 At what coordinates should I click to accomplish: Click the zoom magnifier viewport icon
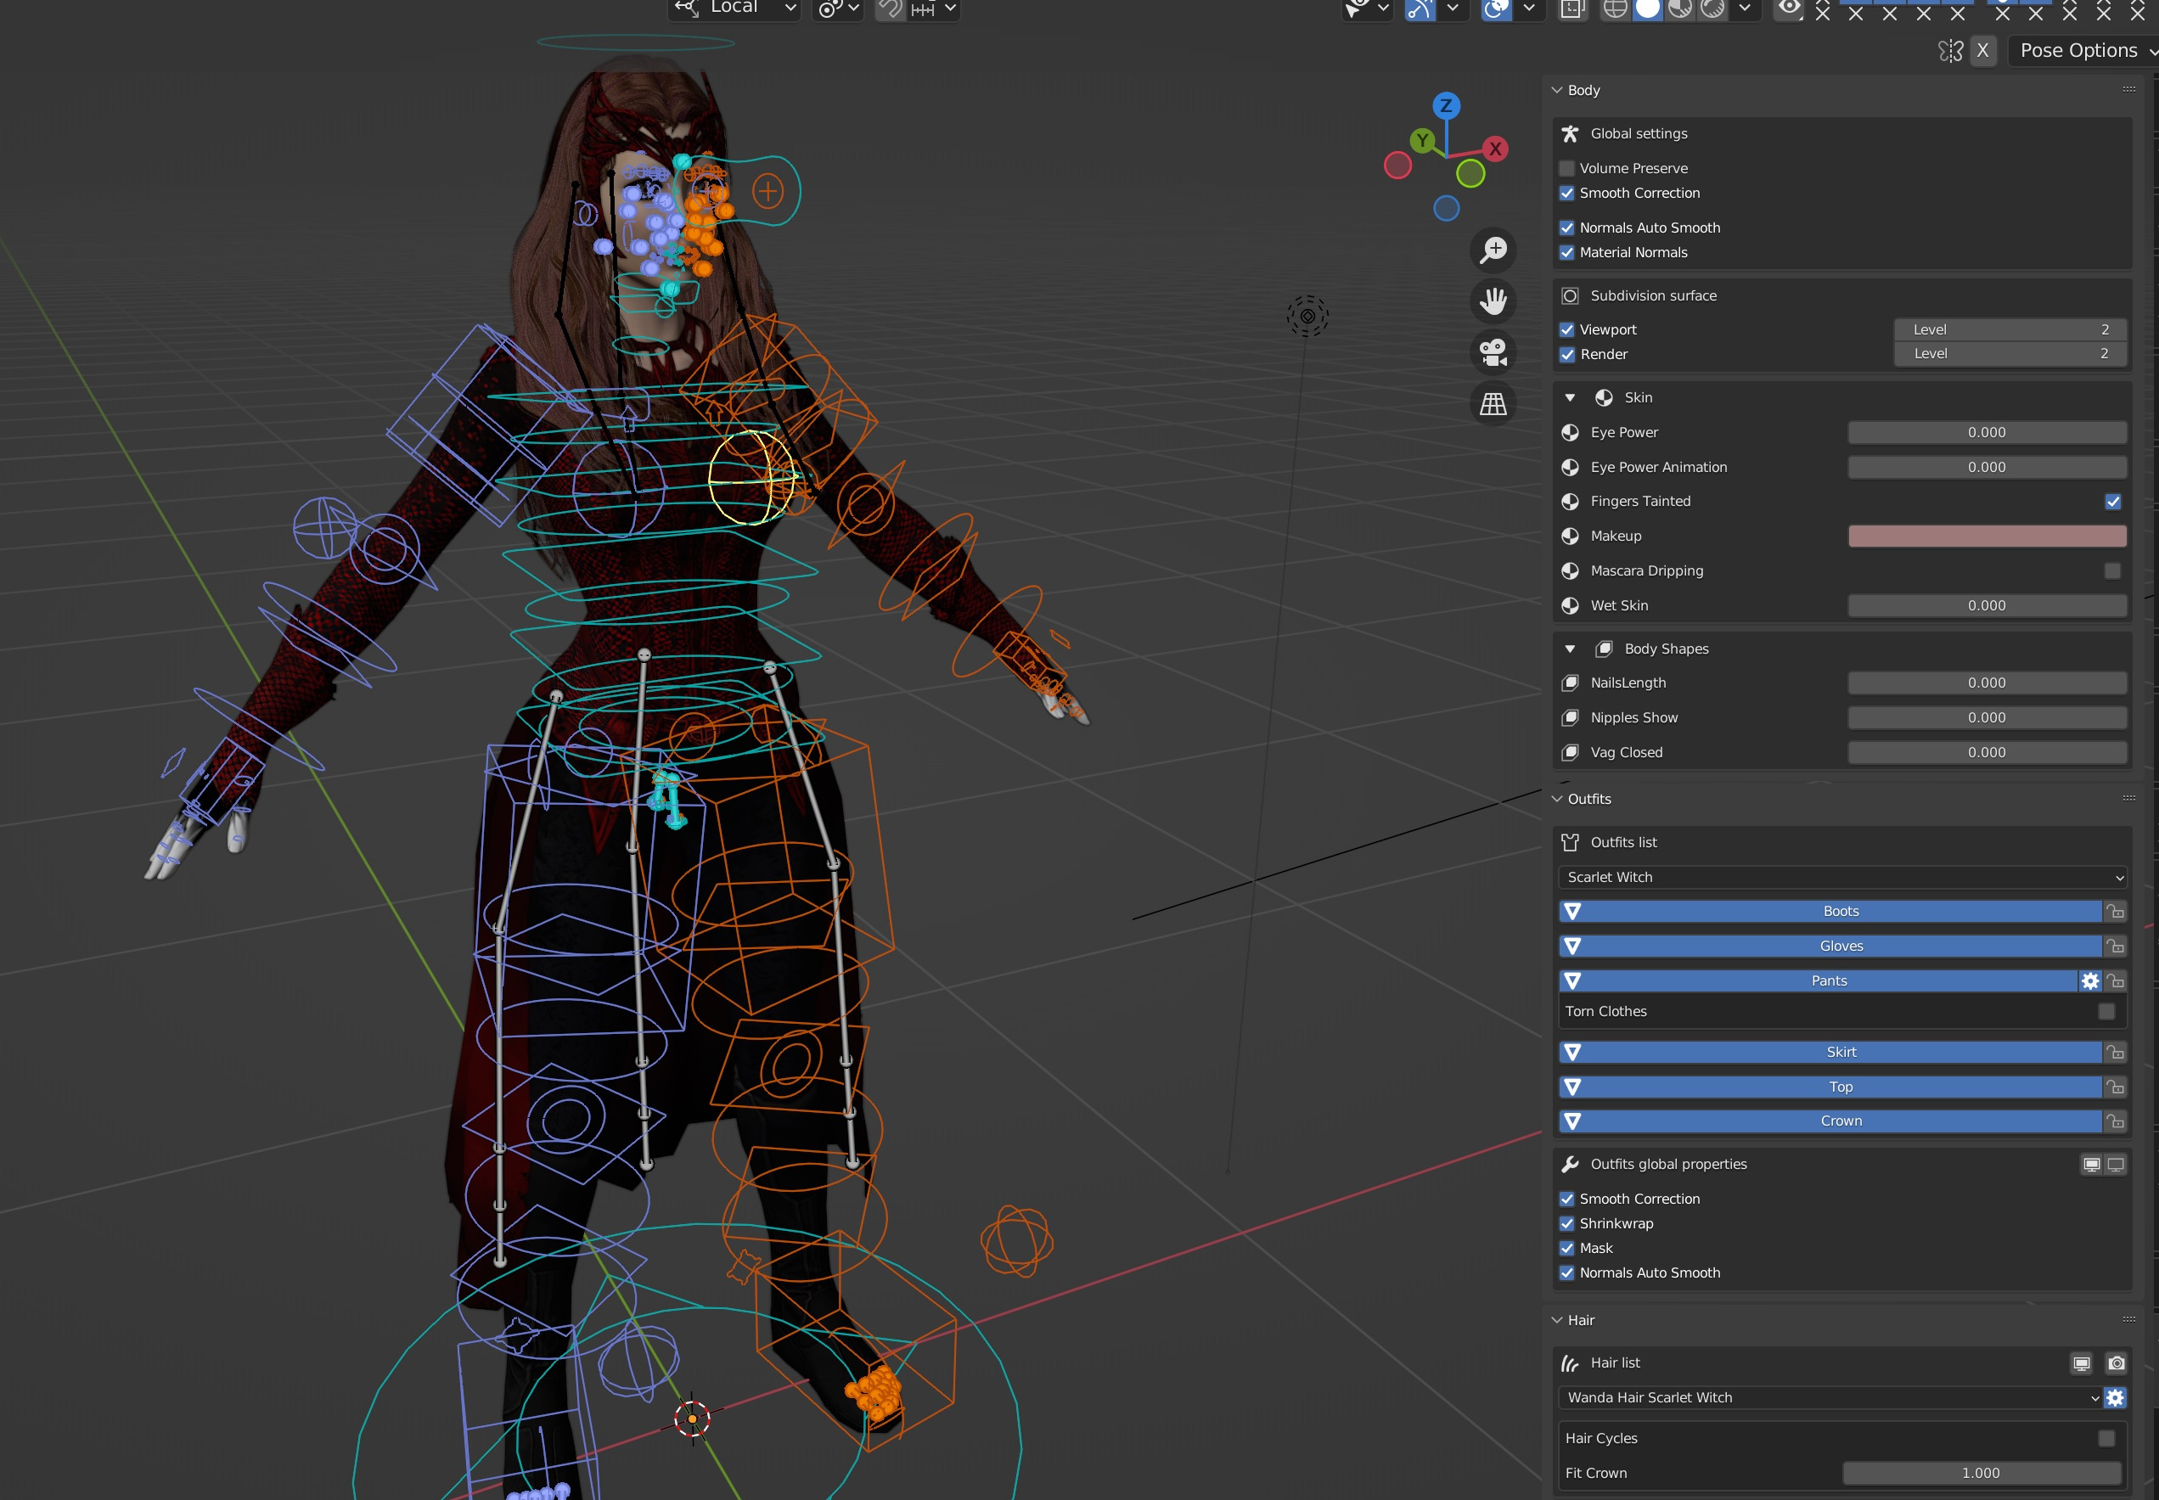point(1493,250)
